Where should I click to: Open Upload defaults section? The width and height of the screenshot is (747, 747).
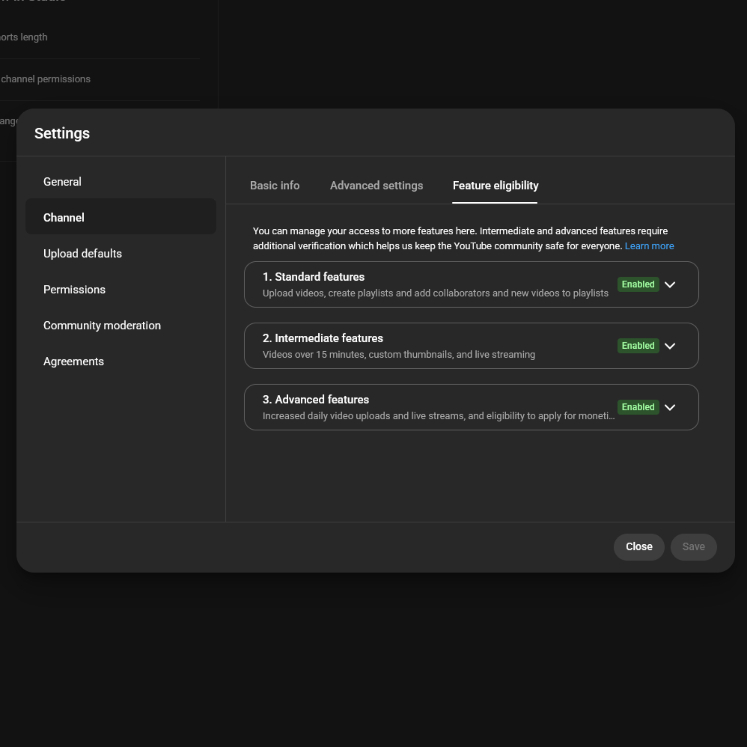tap(82, 254)
